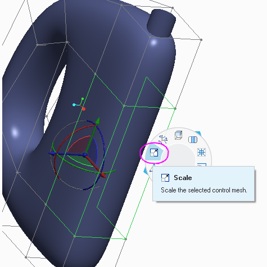Select the blue grid mesh icon
The height and width of the screenshot is (267, 267).
(201, 152)
